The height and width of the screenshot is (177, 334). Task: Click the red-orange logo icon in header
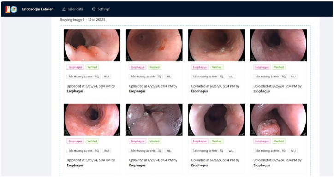click(7, 9)
